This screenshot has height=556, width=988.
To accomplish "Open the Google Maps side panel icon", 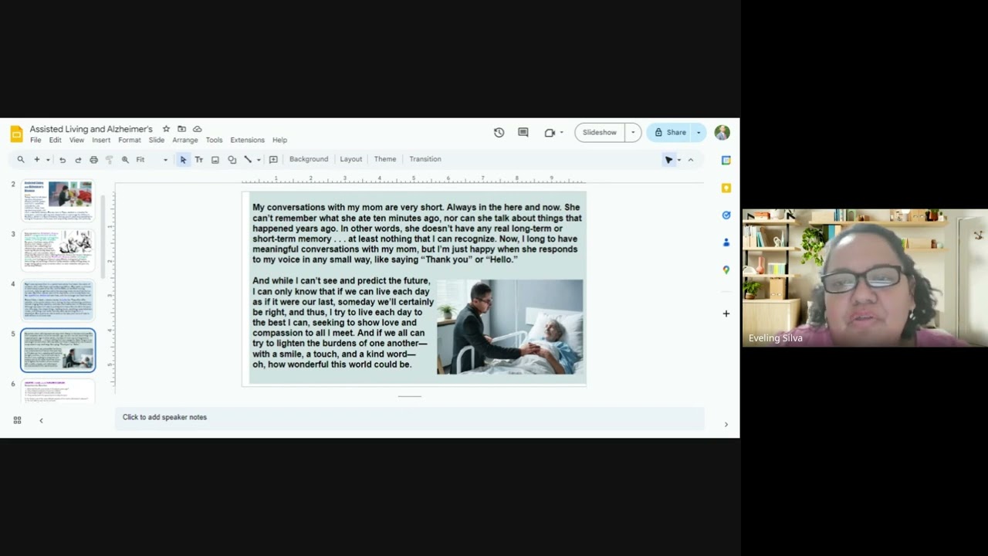I will click(726, 270).
